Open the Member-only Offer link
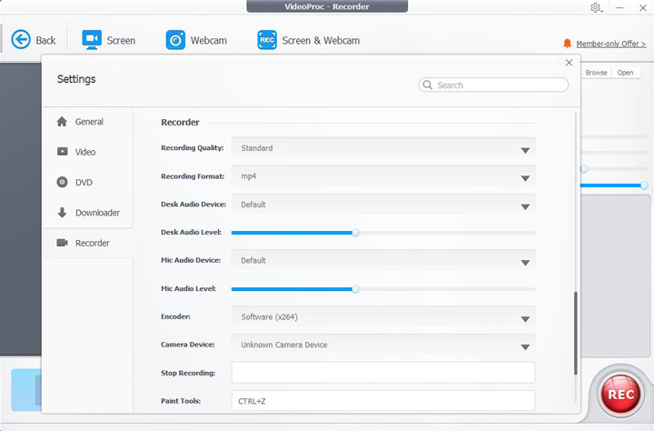 (611, 44)
